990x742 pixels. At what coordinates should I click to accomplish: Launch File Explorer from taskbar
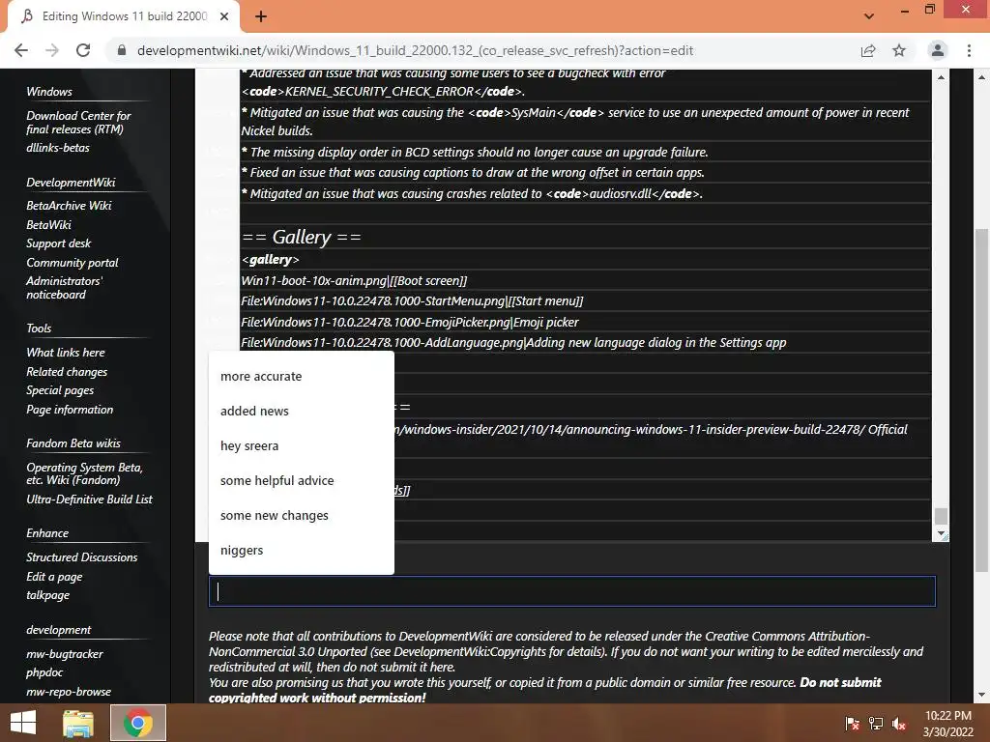tap(78, 723)
